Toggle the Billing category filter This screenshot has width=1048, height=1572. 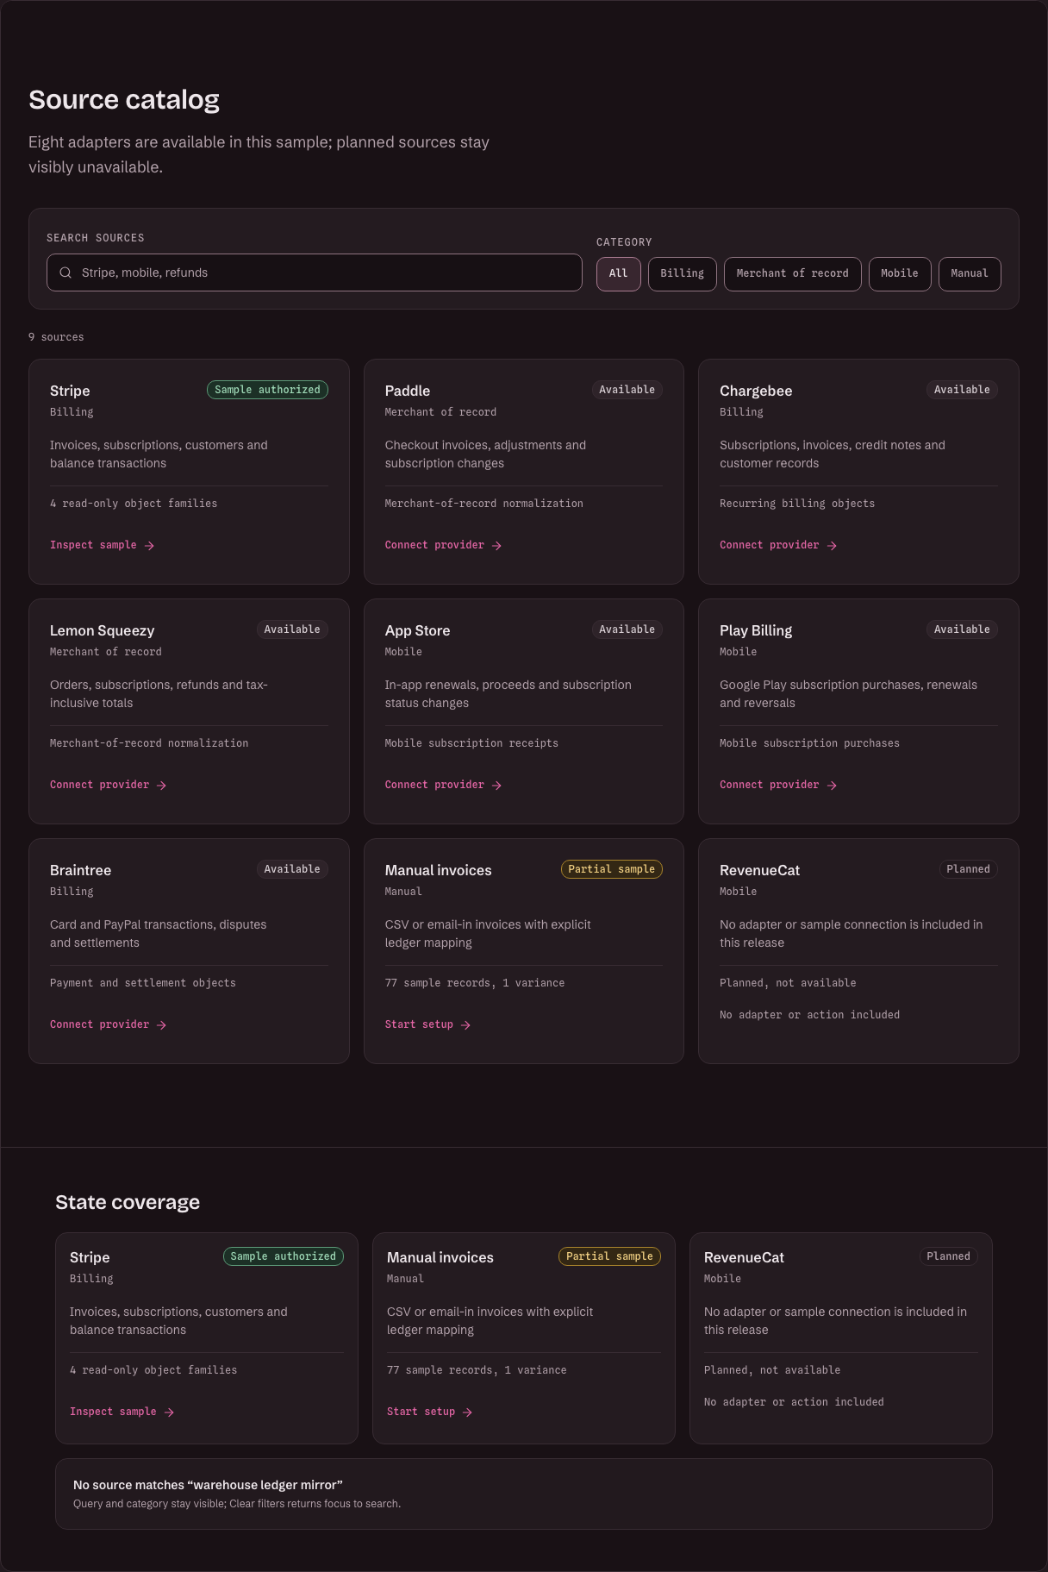pyautogui.click(x=683, y=273)
